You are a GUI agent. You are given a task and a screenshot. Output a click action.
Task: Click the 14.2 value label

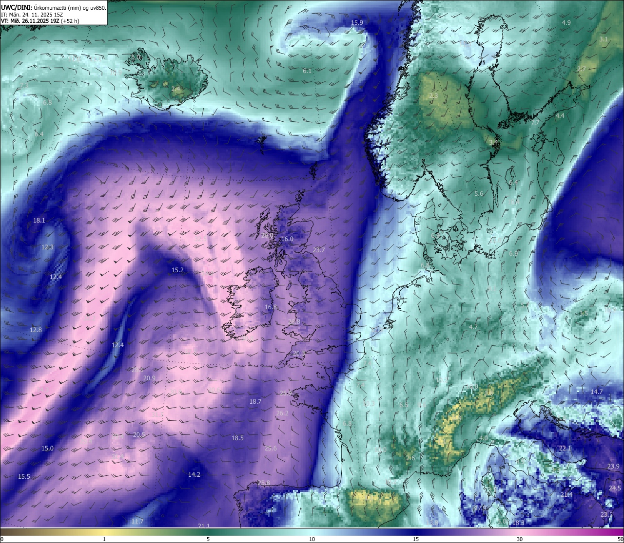(x=194, y=475)
